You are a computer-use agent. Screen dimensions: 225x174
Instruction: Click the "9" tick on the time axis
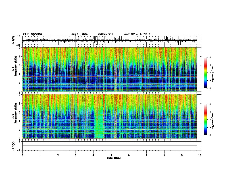click(x=182, y=155)
